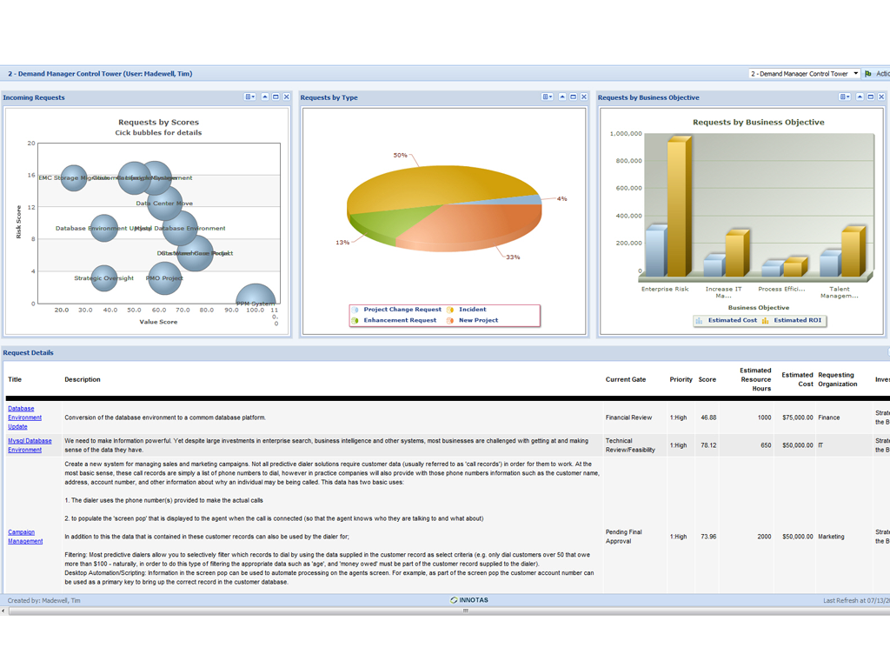Sort table by Priority column header
Viewport: 890px width, 668px height.
coord(681,380)
